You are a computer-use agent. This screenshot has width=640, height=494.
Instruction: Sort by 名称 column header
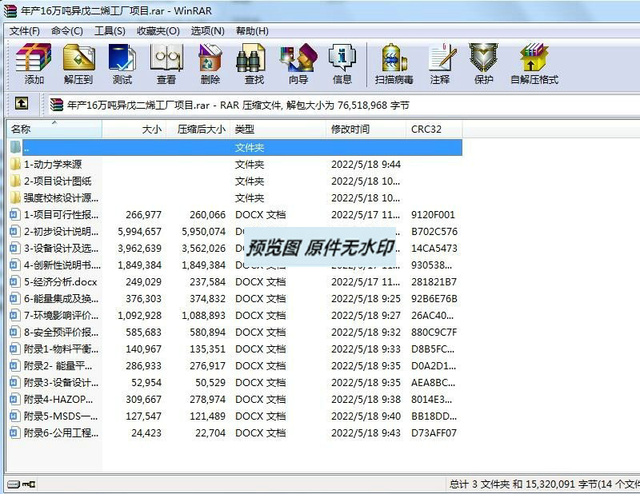(54, 129)
